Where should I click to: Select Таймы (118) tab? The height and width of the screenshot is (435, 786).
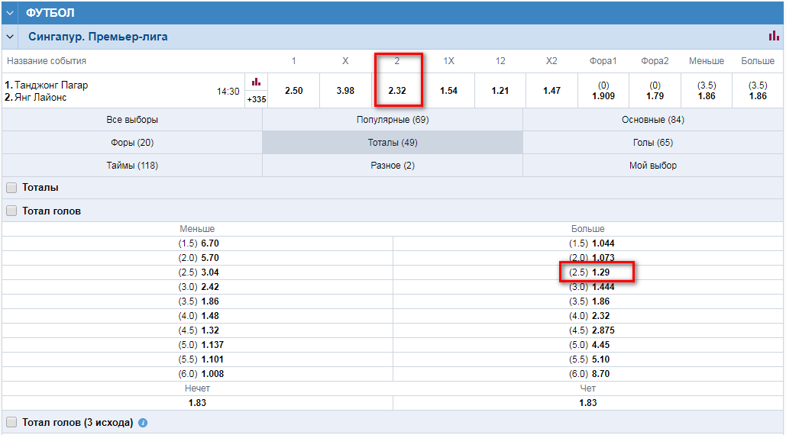[x=132, y=166]
